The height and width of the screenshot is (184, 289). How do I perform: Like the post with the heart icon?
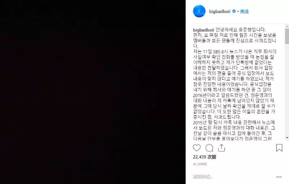pyautogui.click(x=197, y=148)
